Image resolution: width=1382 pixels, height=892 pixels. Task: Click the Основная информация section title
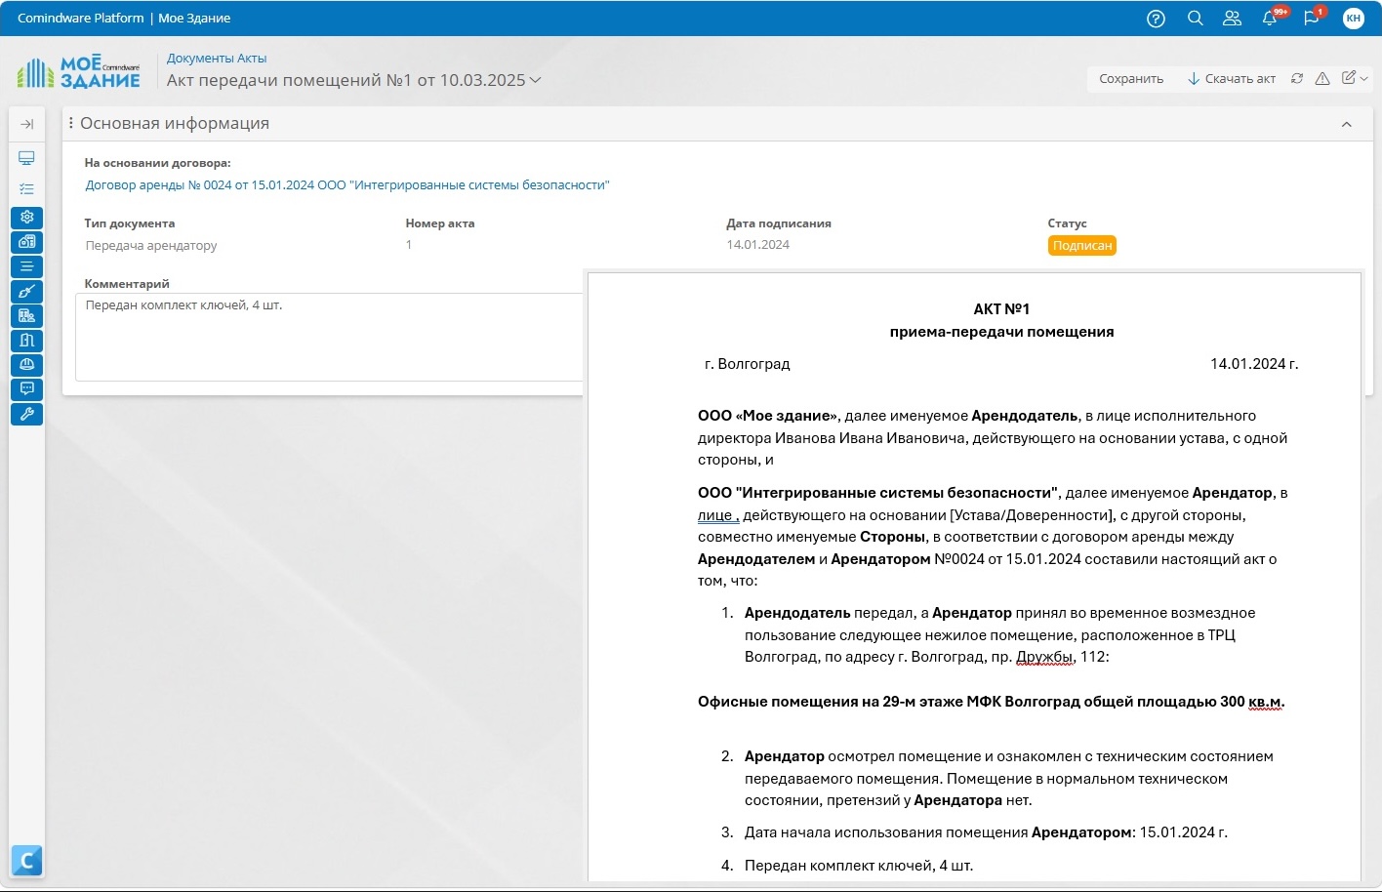pyautogui.click(x=175, y=124)
